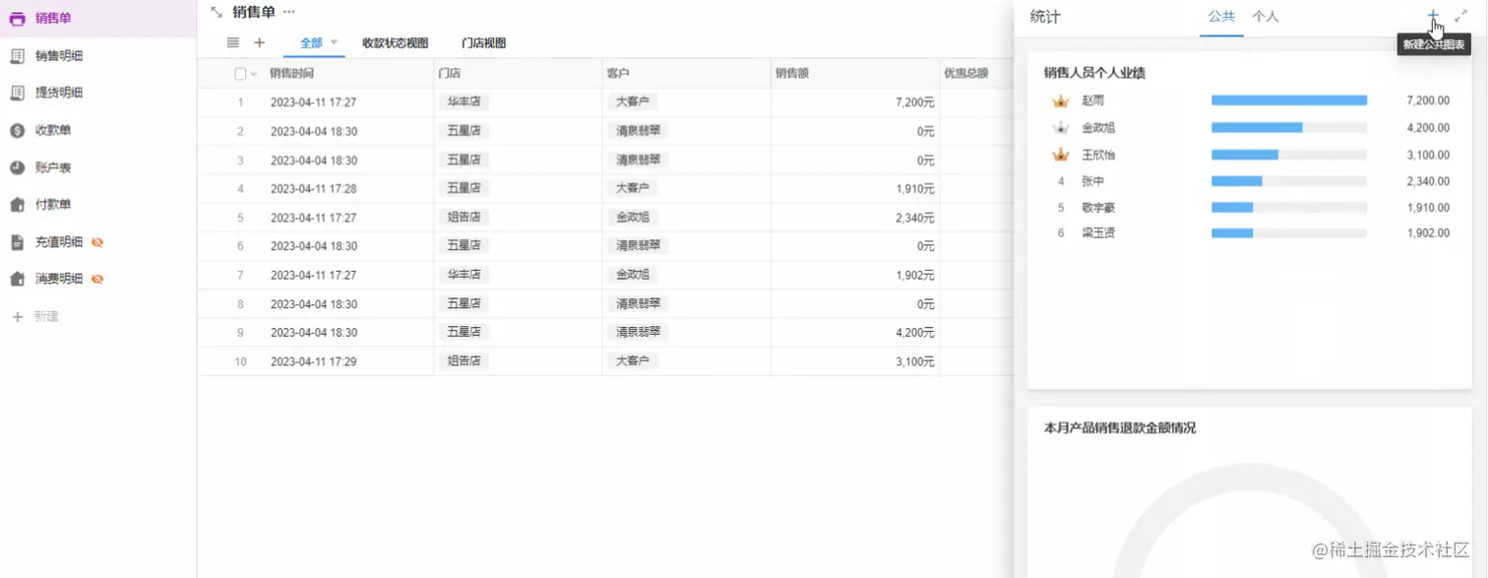This screenshot has width=1488, height=578.
Task: Click the 1,902元 sales amount in row 7
Action: pyautogui.click(x=914, y=276)
